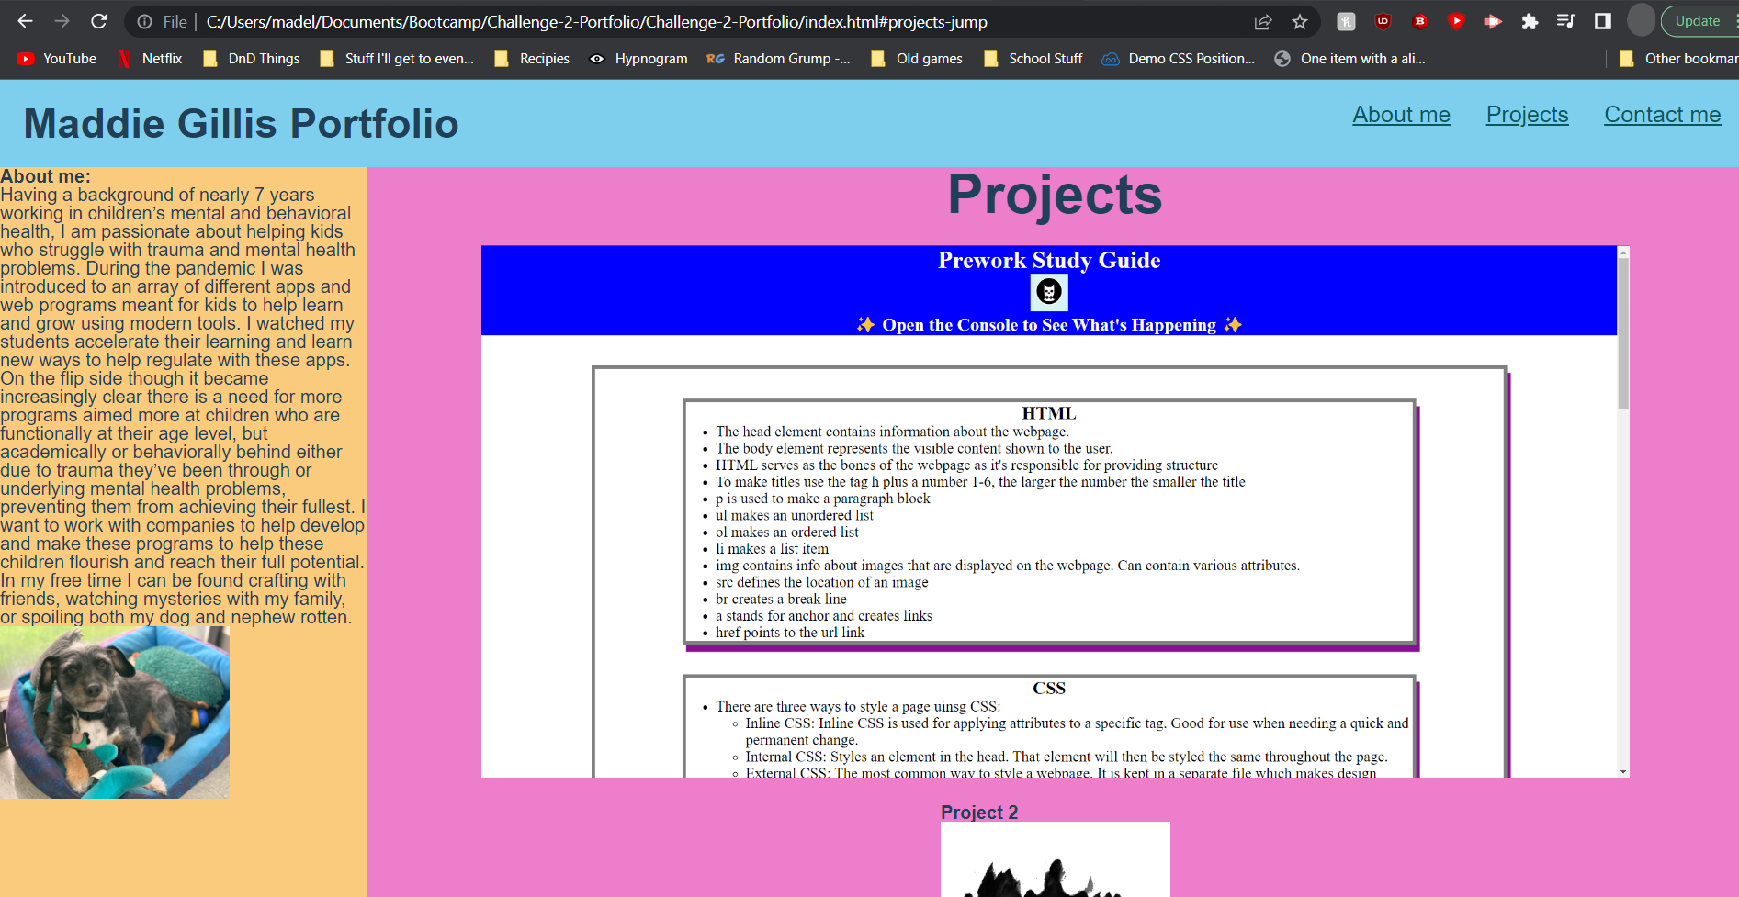Open the Honey extension
Viewport: 1739px width, 897px height.
point(1346,21)
